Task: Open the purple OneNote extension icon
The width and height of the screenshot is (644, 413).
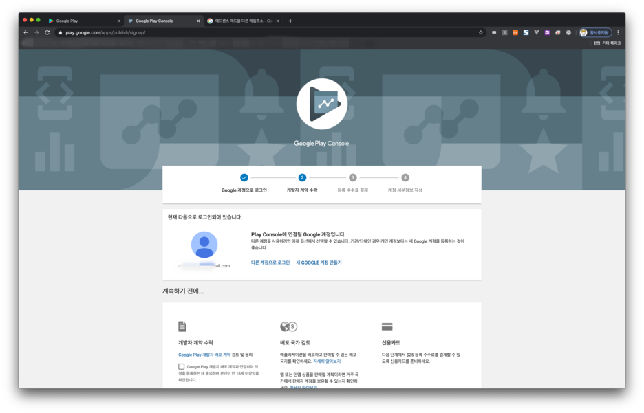Action: (x=547, y=32)
